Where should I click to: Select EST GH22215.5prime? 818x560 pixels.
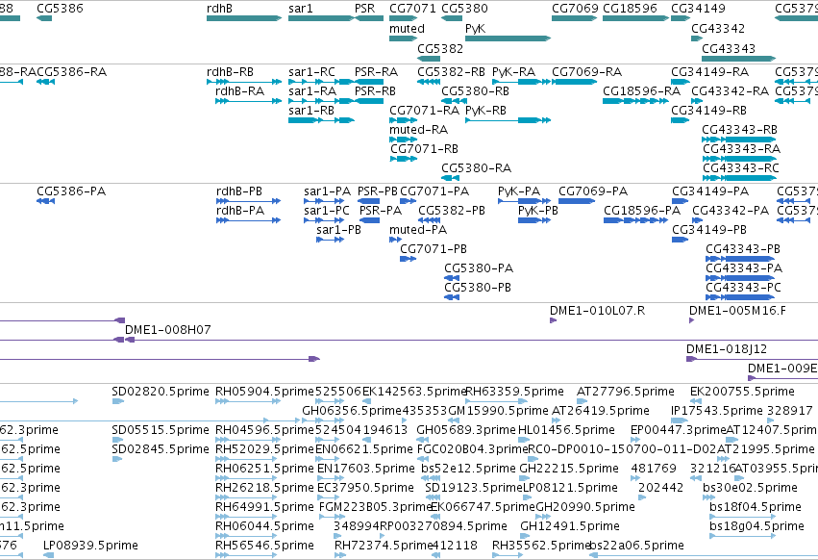pos(569,469)
